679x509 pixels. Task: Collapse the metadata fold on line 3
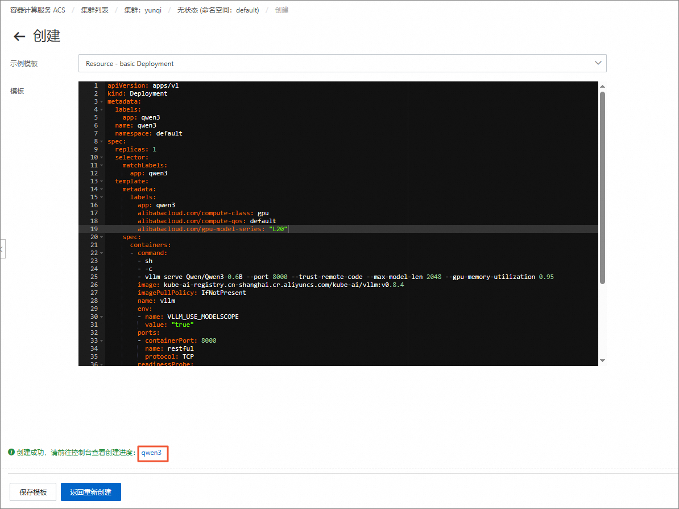[x=102, y=101]
